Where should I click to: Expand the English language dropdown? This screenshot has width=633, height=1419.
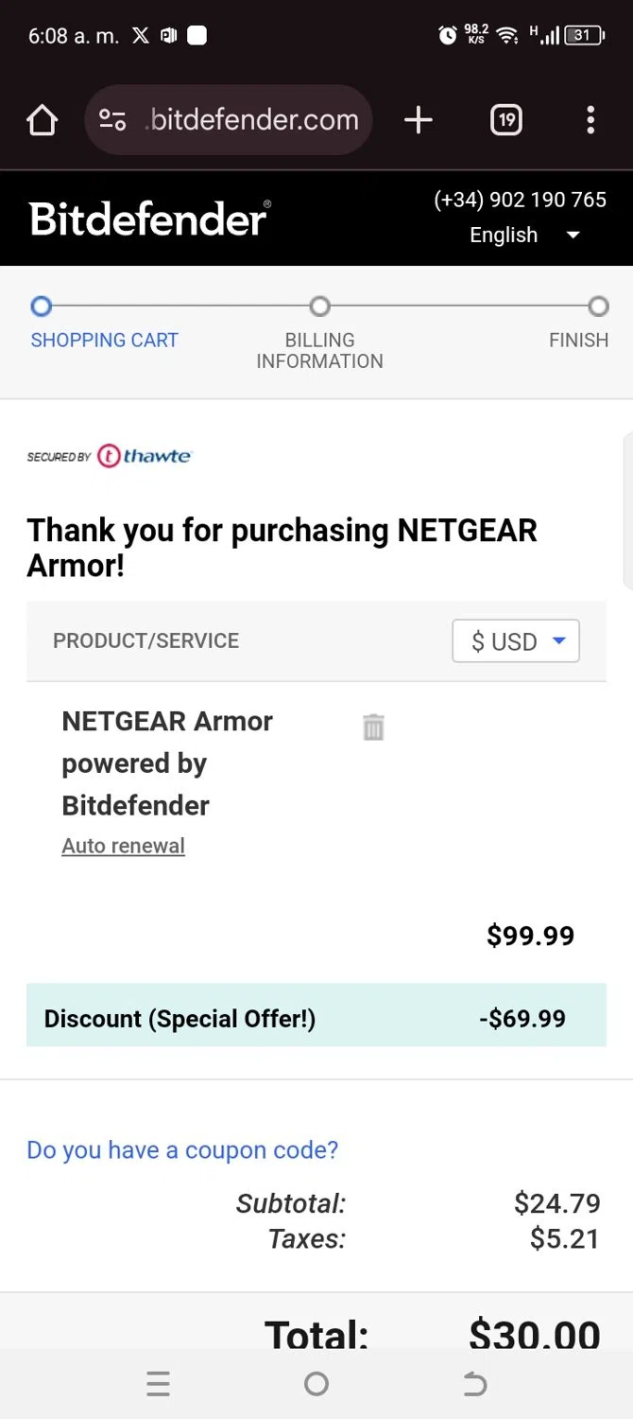coord(524,236)
